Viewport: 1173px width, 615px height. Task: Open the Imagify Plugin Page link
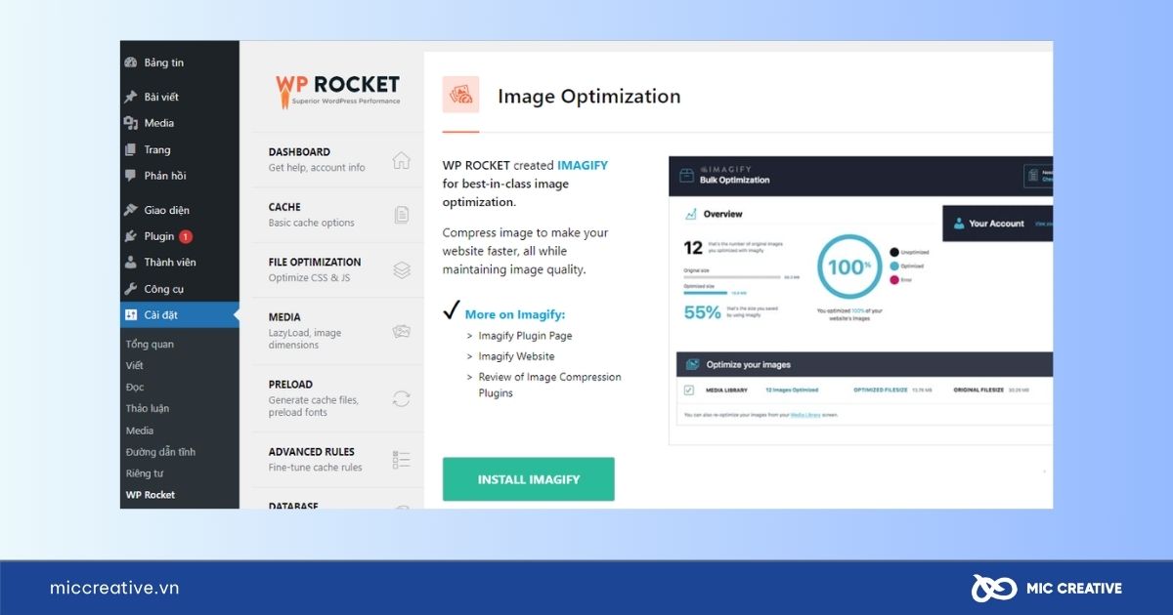tap(525, 336)
